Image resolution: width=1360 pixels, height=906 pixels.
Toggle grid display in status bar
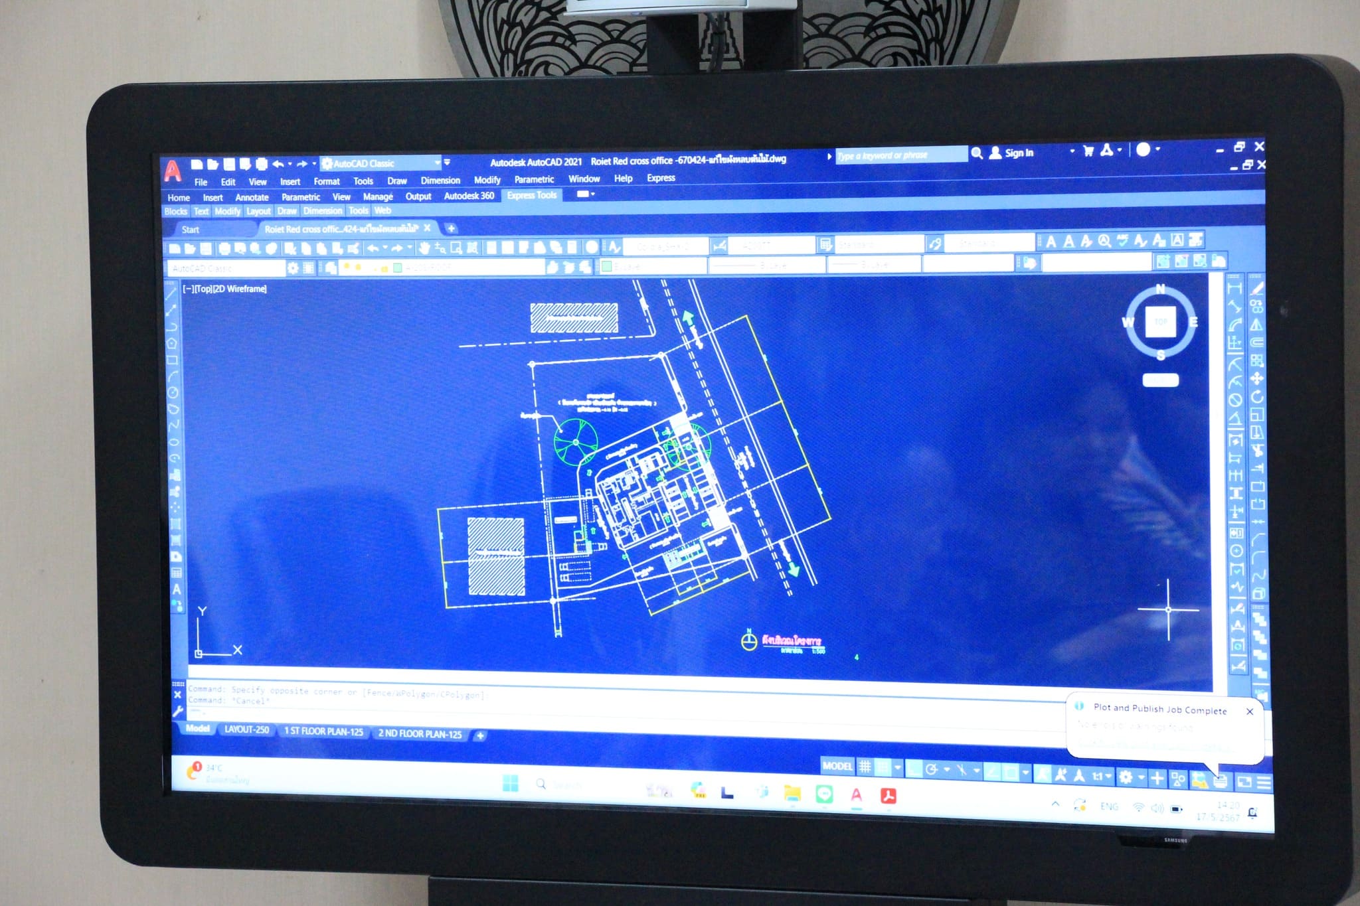click(x=865, y=767)
